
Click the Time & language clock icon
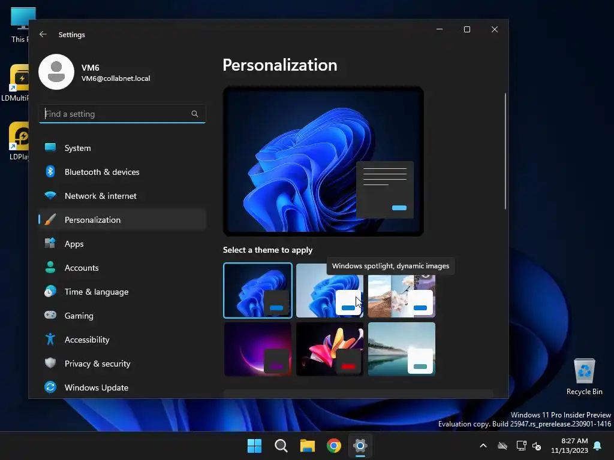(50, 292)
